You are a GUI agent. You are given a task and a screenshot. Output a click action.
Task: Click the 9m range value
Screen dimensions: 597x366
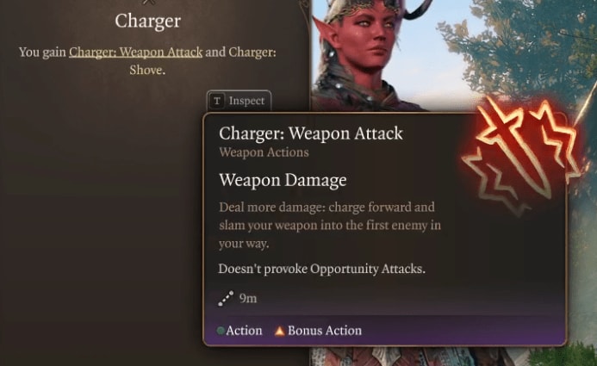click(x=248, y=299)
